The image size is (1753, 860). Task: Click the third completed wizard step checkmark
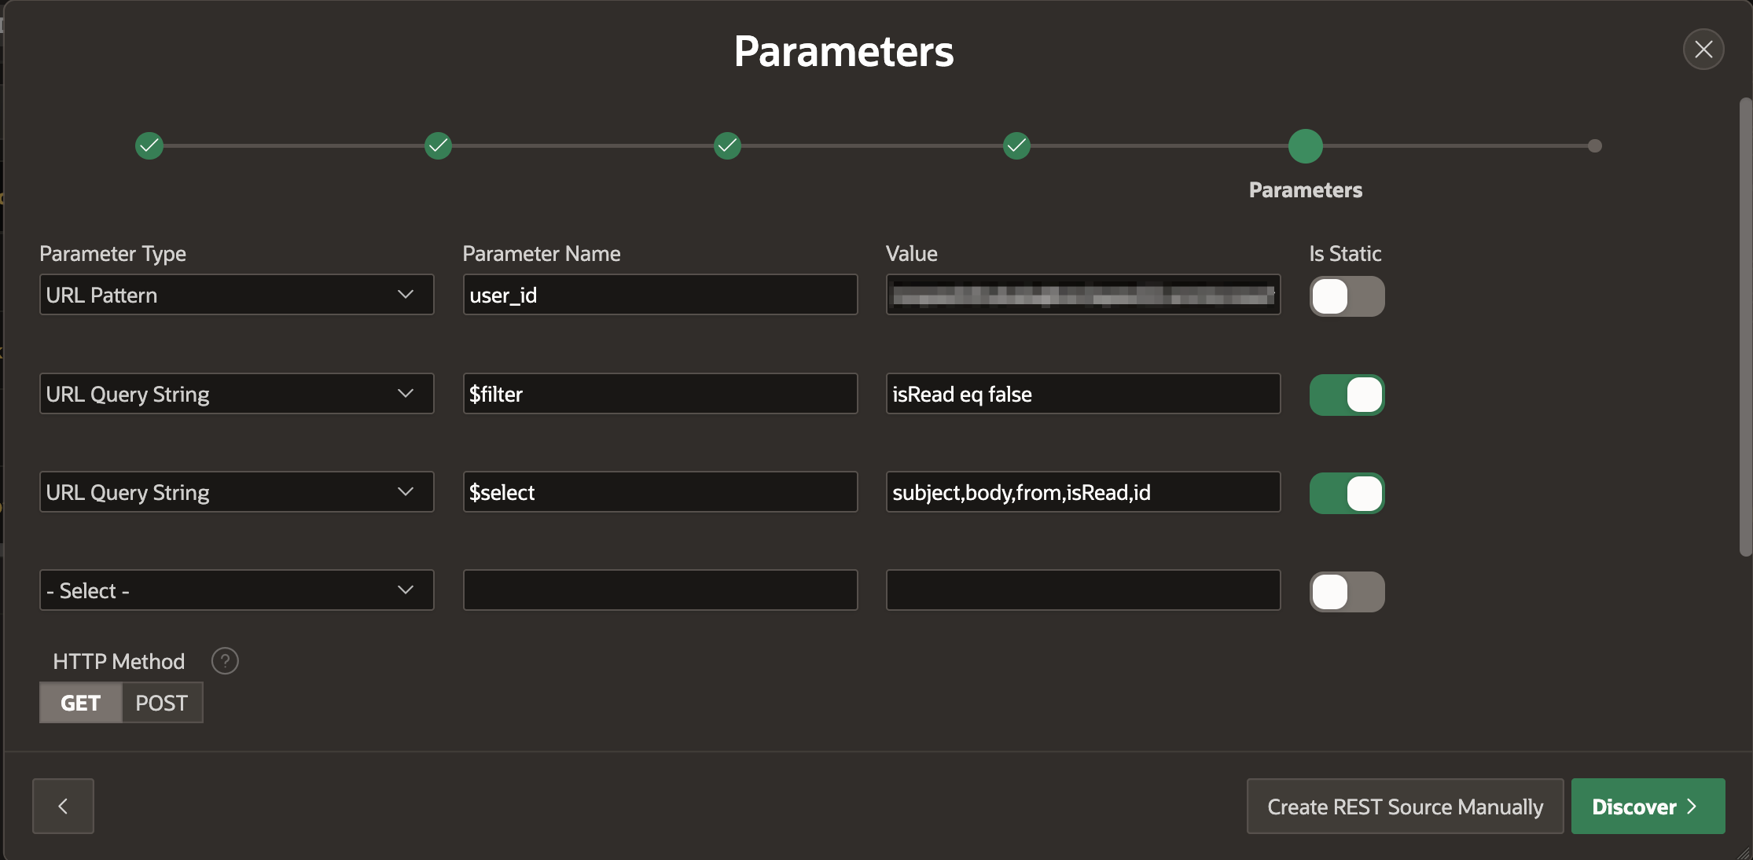(727, 145)
